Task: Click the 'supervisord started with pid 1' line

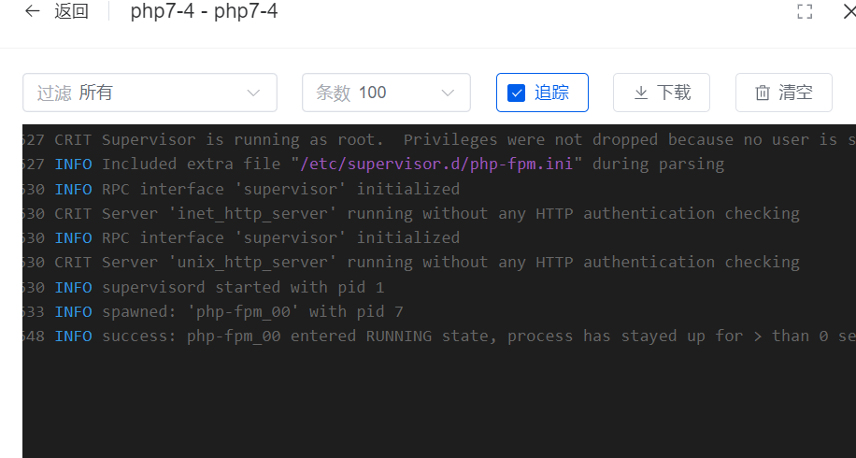Action: [x=242, y=287]
